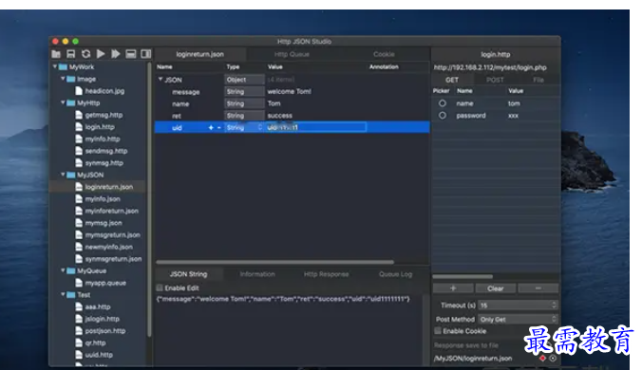This screenshot has width=642, height=370.
Task: Open the Queue Log tab
Action: tap(395, 274)
